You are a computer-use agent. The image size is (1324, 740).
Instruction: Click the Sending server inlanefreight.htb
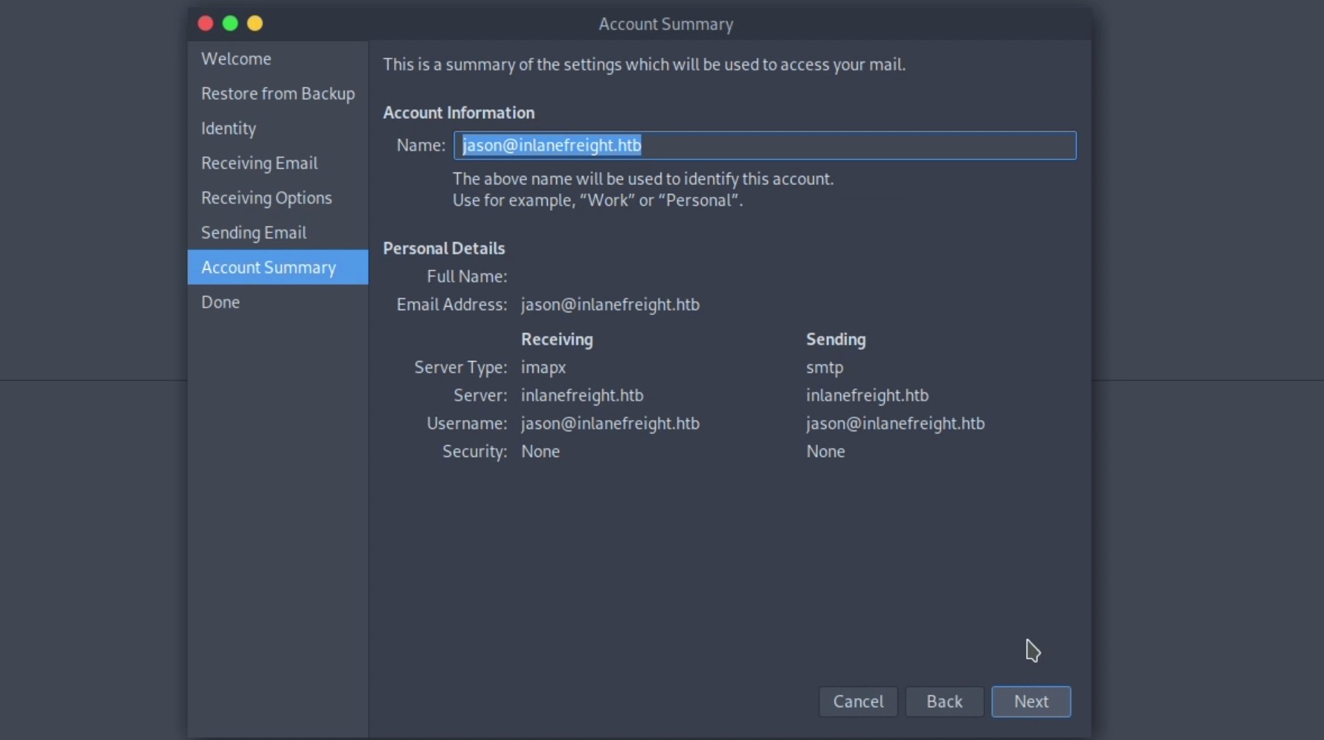867,395
